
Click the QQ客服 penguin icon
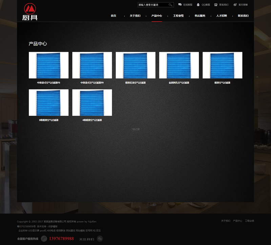(x=198, y=5)
